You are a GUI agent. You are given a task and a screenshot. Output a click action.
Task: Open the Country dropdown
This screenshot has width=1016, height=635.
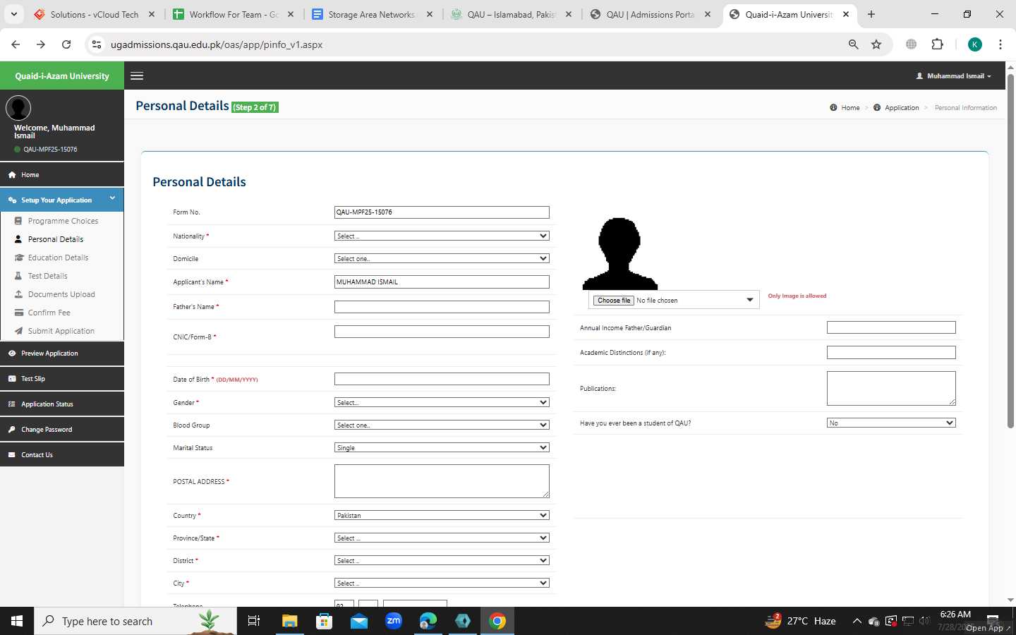442,515
